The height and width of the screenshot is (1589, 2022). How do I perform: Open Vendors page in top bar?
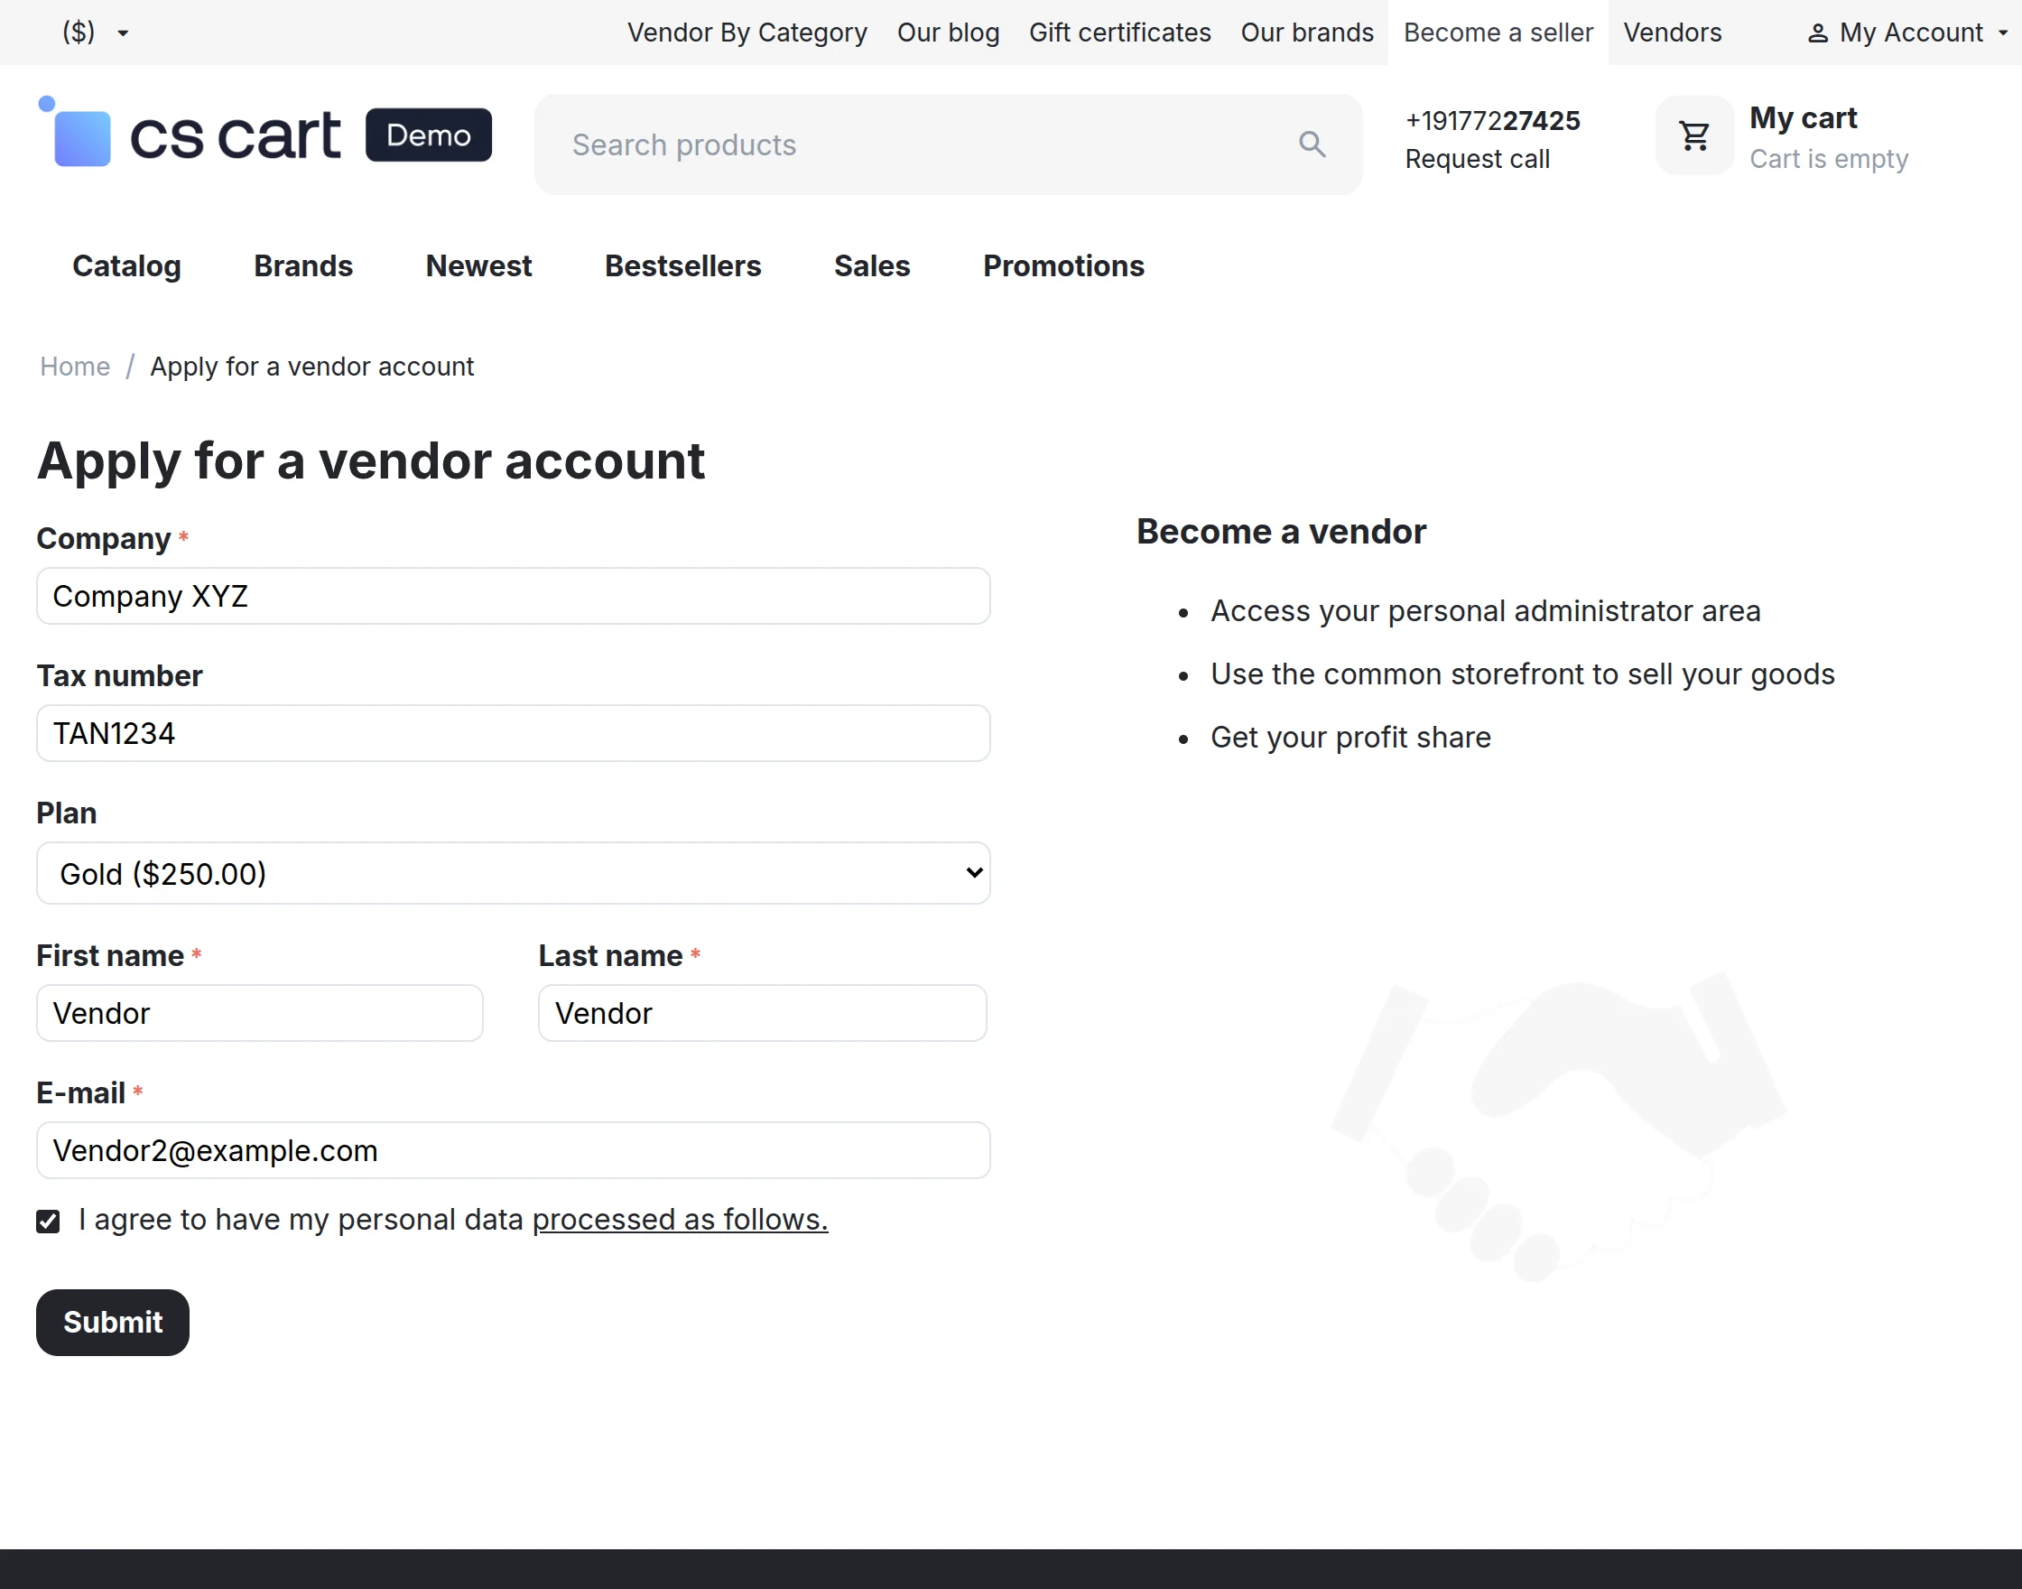(x=1673, y=33)
